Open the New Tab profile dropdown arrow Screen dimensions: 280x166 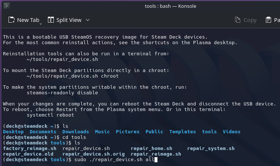pos(40,24)
